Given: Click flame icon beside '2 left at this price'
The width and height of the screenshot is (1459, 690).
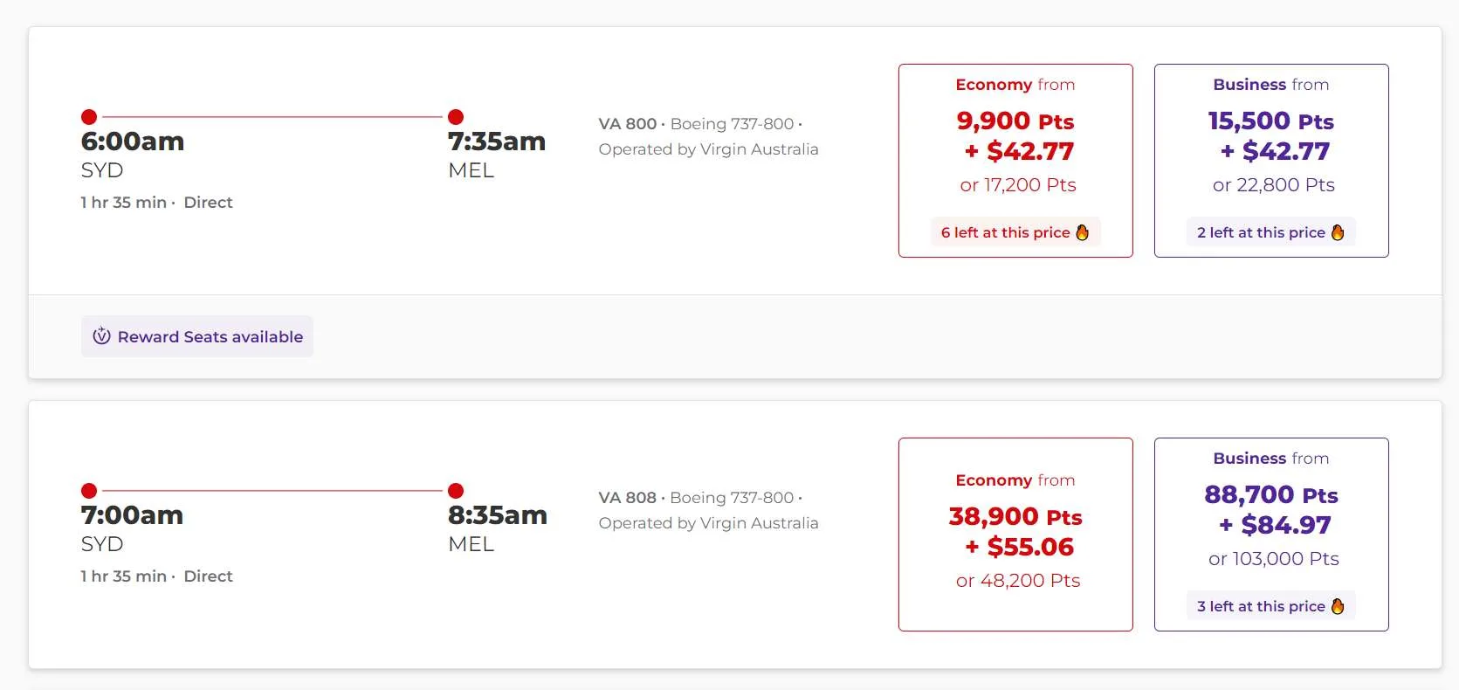Looking at the screenshot, I should 1338,232.
